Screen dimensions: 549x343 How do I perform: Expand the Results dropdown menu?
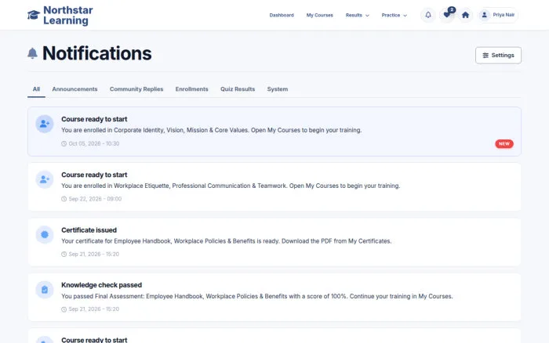pyautogui.click(x=357, y=15)
